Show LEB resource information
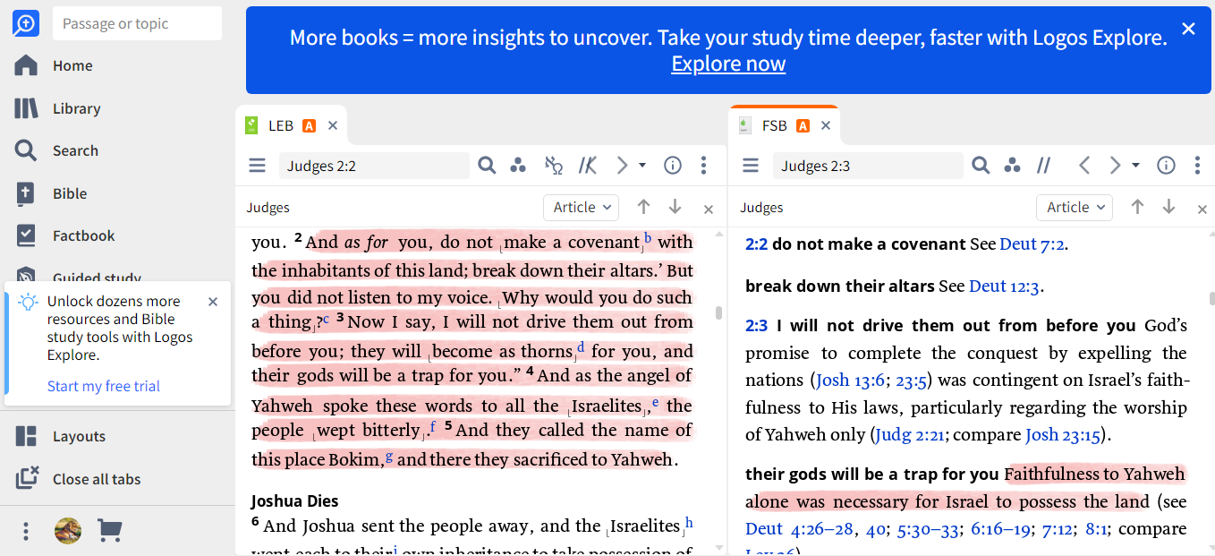Image resolution: width=1215 pixels, height=556 pixels. pos(673,165)
